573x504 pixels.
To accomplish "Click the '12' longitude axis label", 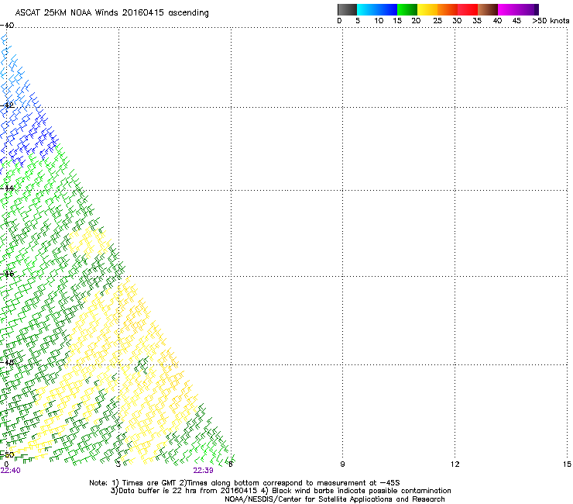I will [x=455, y=464].
